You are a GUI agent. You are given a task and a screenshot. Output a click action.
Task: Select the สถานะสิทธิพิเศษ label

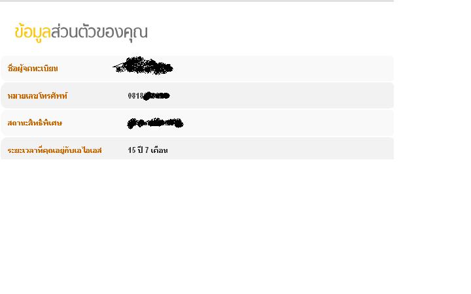(x=35, y=123)
